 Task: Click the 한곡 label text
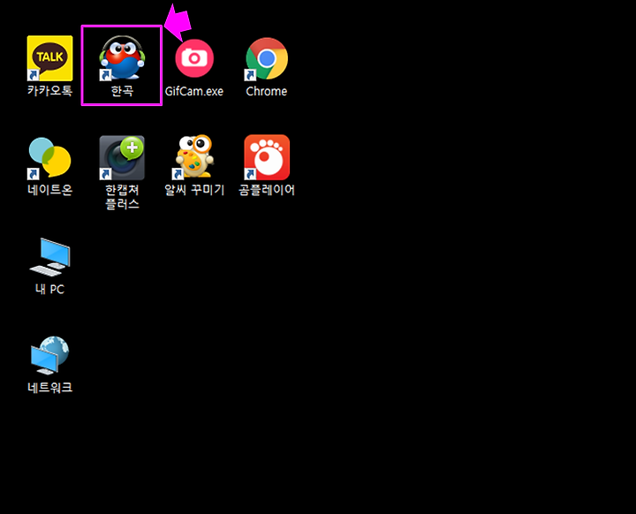122,91
